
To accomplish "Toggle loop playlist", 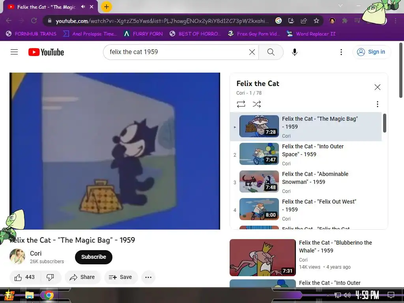I will pyautogui.click(x=241, y=104).
